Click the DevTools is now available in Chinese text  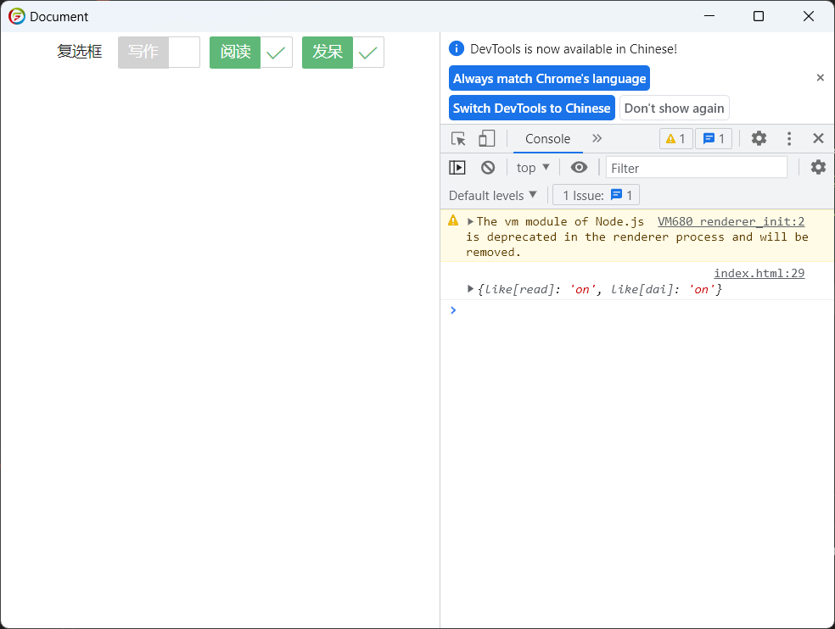[574, 49]
